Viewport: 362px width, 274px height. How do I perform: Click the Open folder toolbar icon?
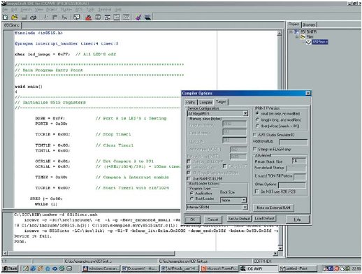15,17
